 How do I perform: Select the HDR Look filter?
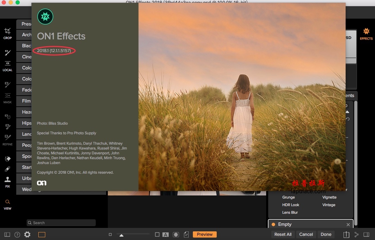[291, 205]
